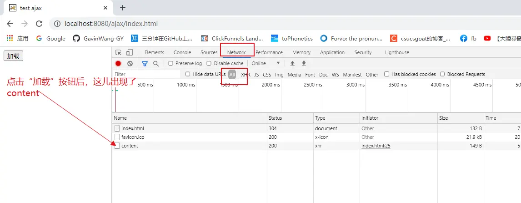Click the network Filter text field
This screenshot has width=521, height=203.
[145, 74]
